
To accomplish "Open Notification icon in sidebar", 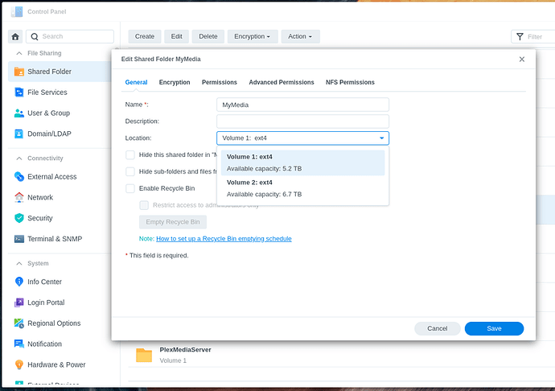I will click(x=18, y=344).
